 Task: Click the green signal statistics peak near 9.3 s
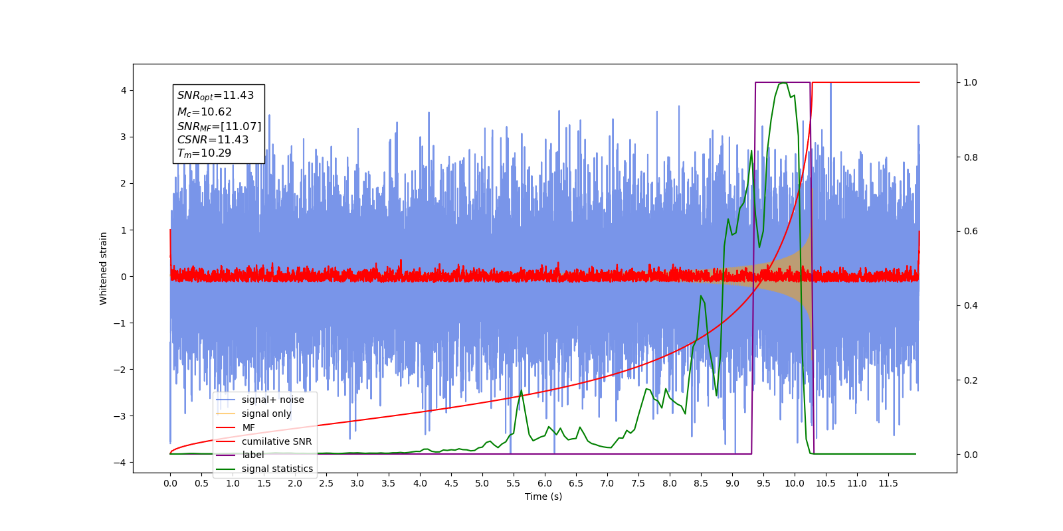click(x=751, y=151)
